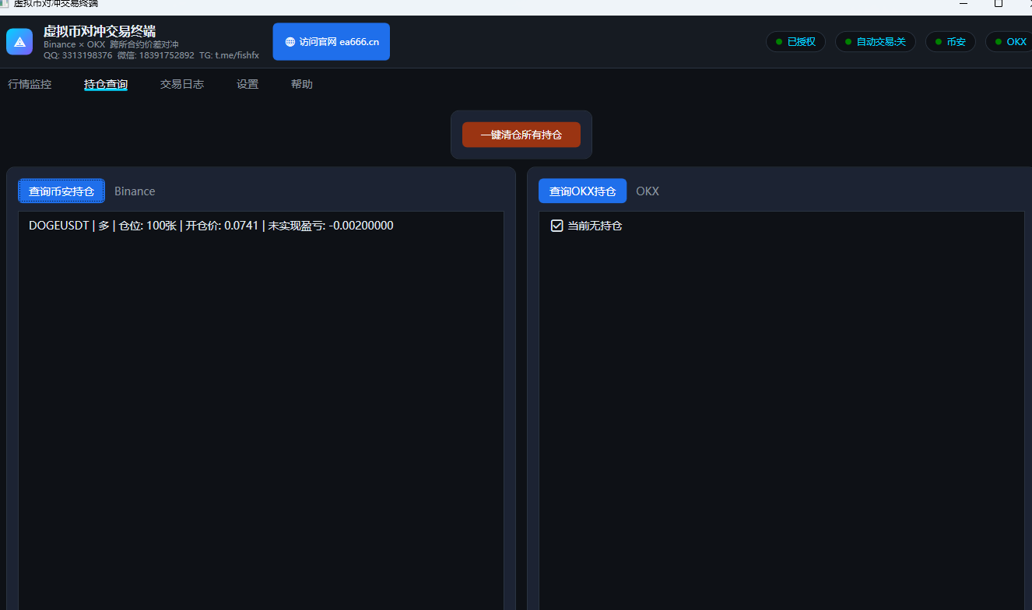Minimize the application window
This screenshot has height=610, width=1032.
964,4
